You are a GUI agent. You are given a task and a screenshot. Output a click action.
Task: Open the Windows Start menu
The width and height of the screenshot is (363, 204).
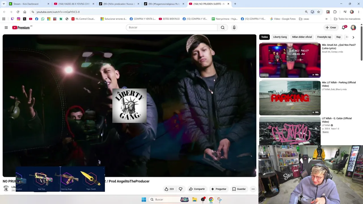tap(144, 199)
